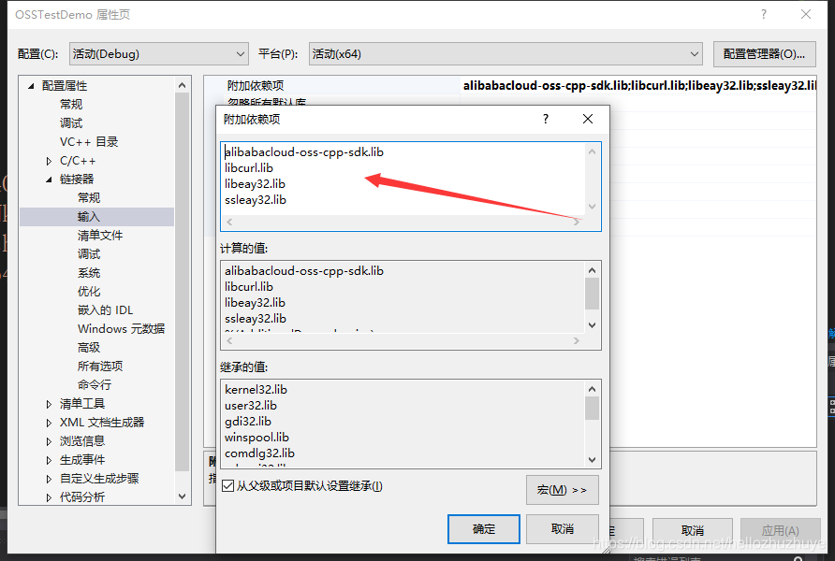The width and height of the screenshot is (835, 561).
Task: Click the 计算的值 horizontal scroll-right arrow
Action: click(x=577, y=341)
